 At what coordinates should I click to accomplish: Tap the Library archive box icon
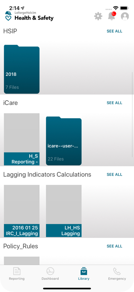(84, 271)
